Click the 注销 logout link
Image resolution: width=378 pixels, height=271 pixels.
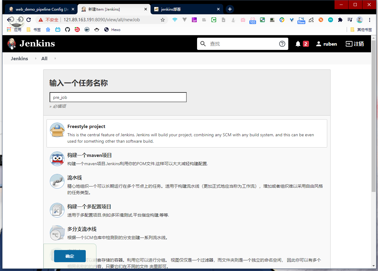(355, 44)
